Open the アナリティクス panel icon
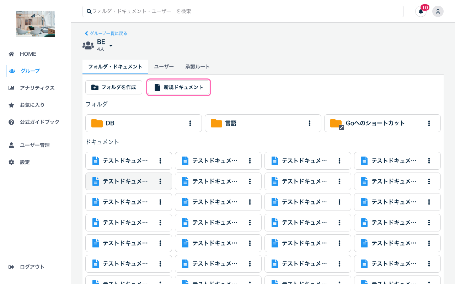This screenshot has height=284, width=455. pyautogui.click(x=12, y=88)
